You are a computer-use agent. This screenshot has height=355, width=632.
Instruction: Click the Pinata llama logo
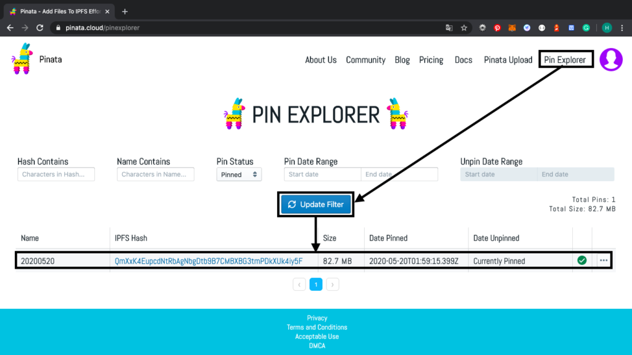coord(22,59)
